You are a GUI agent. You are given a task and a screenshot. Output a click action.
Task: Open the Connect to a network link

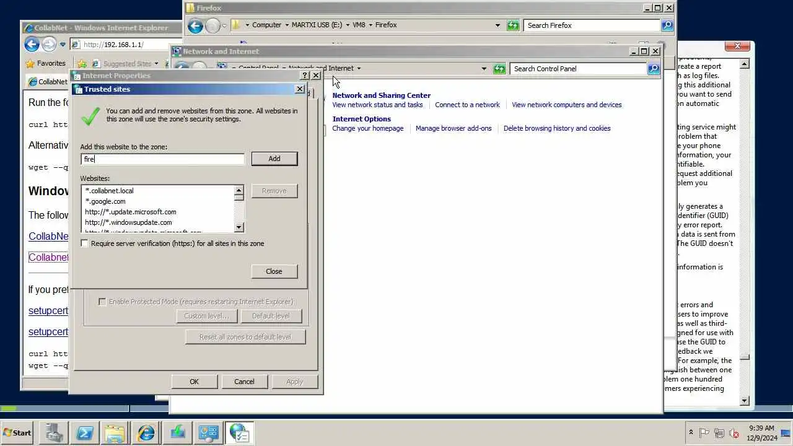coord(467,105)
